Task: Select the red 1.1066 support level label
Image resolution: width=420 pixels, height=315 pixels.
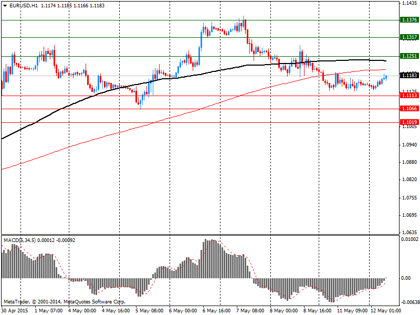Action: pos(409,109)
